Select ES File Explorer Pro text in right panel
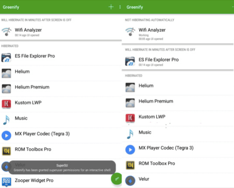This screenshot has width=234, height=188. click(159, 60)
